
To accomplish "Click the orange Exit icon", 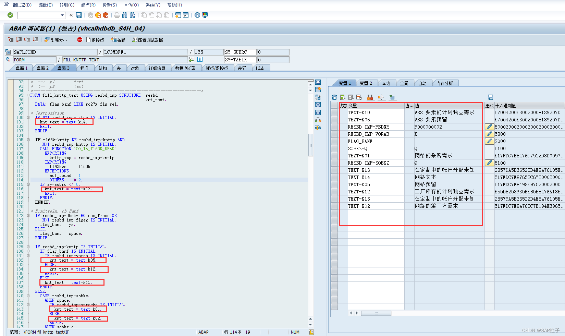I will 98,15.
